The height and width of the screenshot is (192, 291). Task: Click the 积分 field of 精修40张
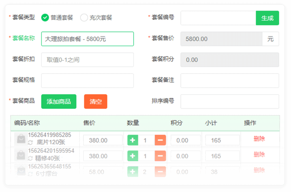tap(186, 156)
